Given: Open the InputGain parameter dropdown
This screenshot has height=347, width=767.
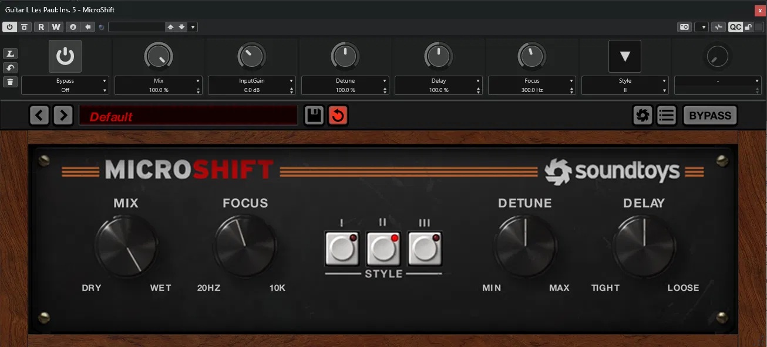Looking at the screenshot, I should [x=252, y=81].
